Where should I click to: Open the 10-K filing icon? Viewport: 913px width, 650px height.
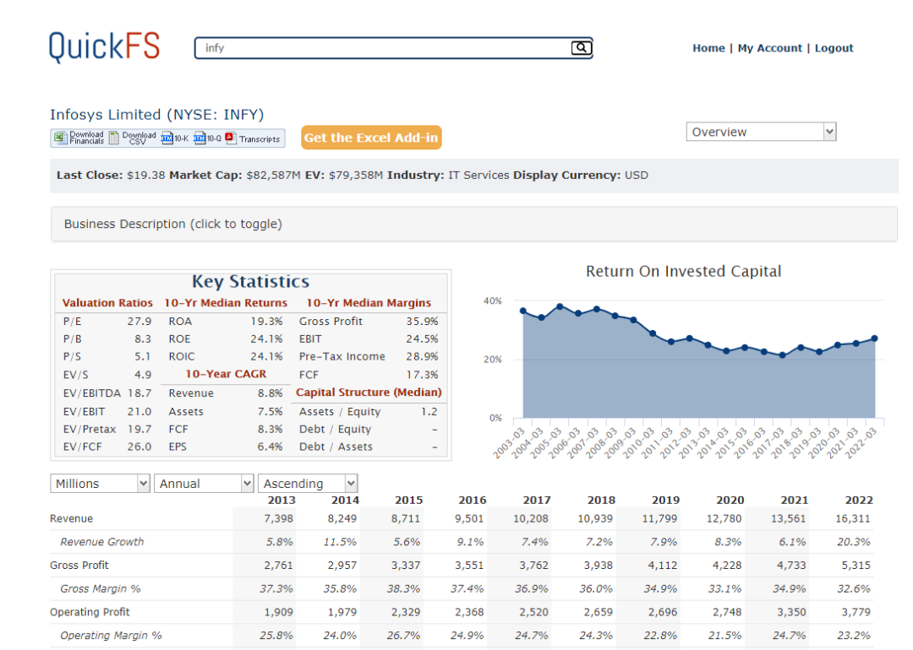(x=167, y=138)
